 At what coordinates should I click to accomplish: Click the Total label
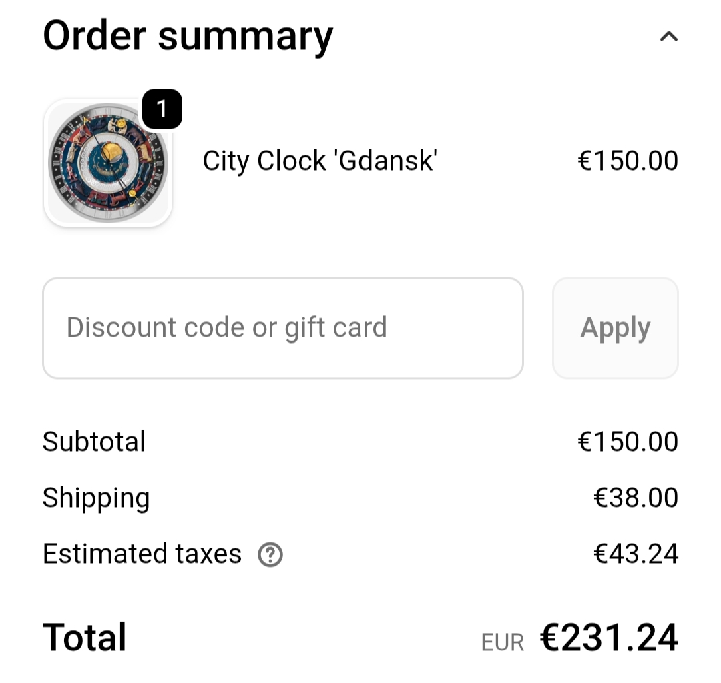coord(85,637)
